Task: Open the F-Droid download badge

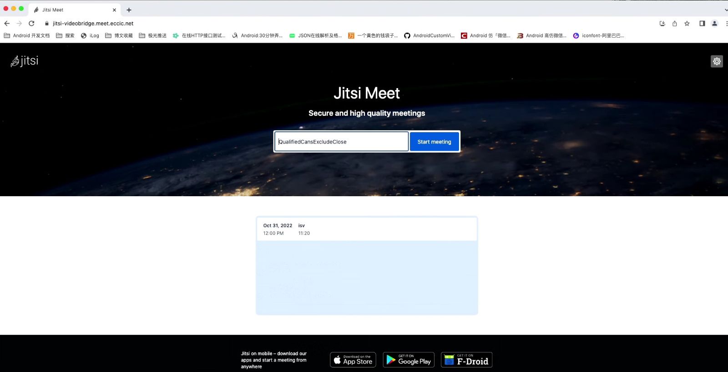Action: (x=466, y=360)
